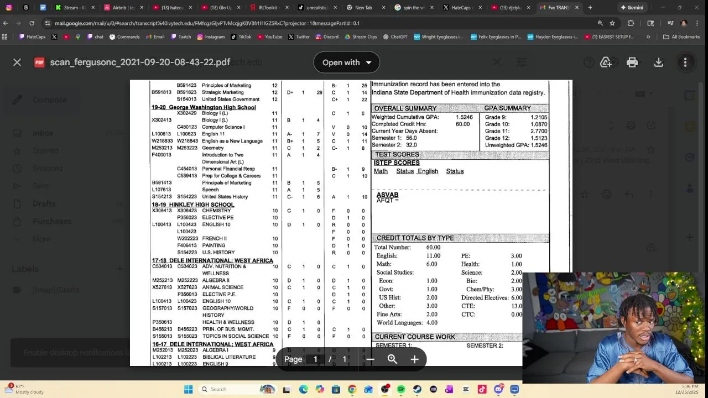Image resolution: width=708 pixels, height=398 pixels.
Task: Open Chrome zoom magnifier in address bar
Action: point(600,23)
